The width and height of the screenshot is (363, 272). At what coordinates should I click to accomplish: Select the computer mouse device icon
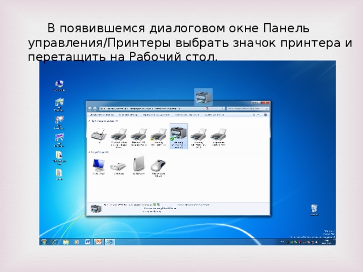point(158,168)
